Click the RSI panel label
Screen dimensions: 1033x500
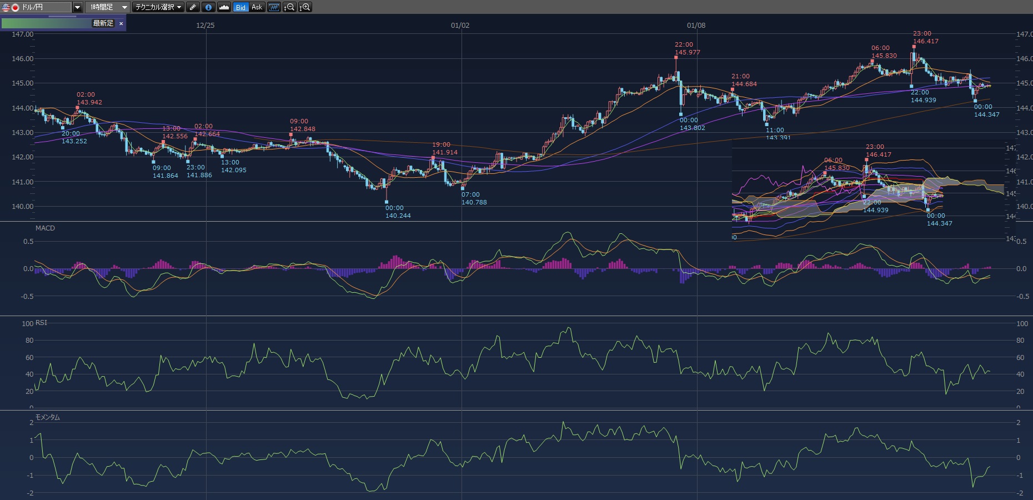[41, 323]
